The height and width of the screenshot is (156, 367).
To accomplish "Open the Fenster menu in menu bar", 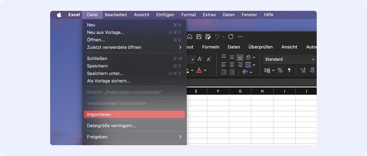I will coord(249,15).
